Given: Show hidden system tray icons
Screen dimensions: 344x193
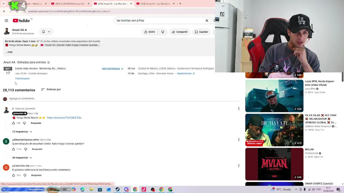Looking at the screenshot, I should click(296, 190).
